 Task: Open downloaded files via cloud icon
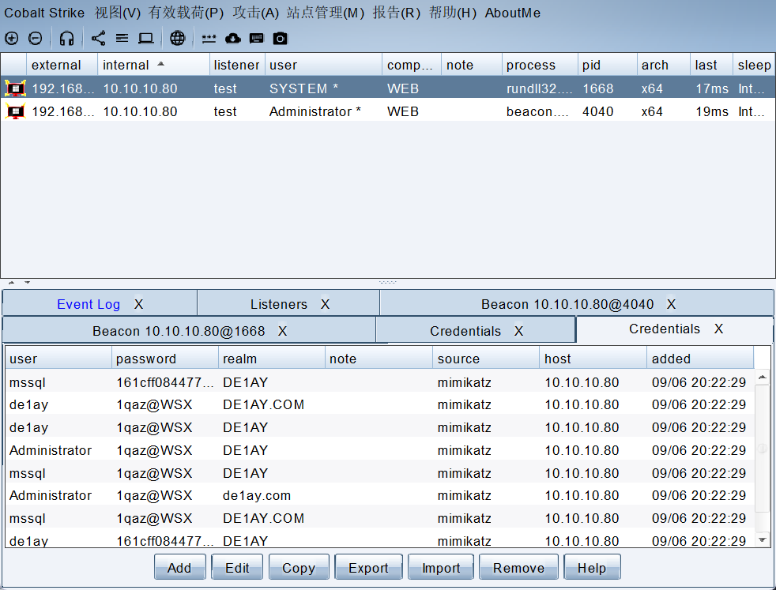point(232,38)
